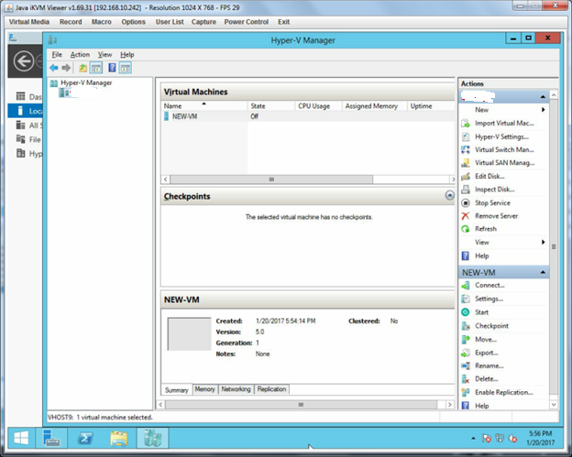
Task: Expand the View submenu in Actions
Action: (544, 242)
